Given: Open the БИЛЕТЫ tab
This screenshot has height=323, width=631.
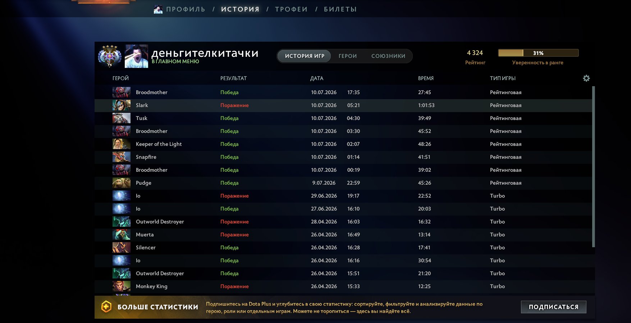Looking at the screenshot, I should click(x=340, y=9).
